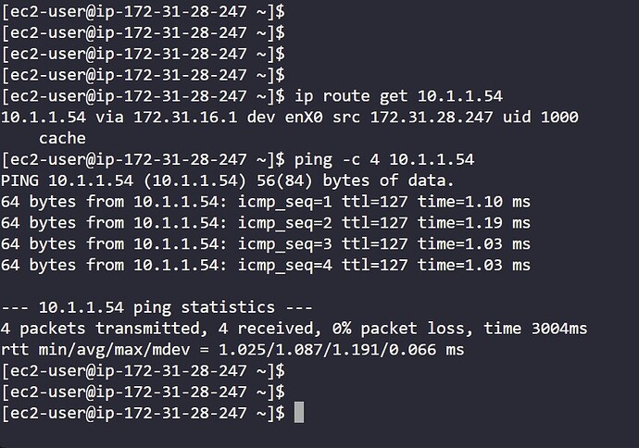This screenshot has height=448, width=639.
Task: Click the enX0 device name
Action: tap(304, 118)
